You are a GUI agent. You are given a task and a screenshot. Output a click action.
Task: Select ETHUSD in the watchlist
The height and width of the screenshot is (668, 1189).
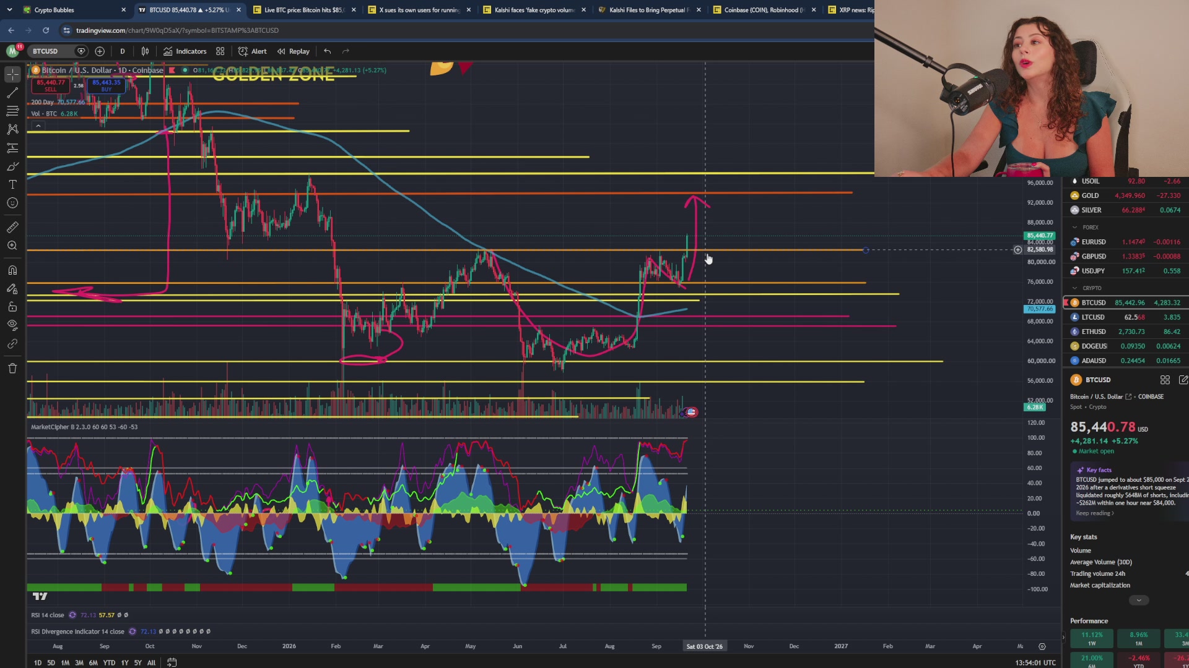tap(1126, 332)
